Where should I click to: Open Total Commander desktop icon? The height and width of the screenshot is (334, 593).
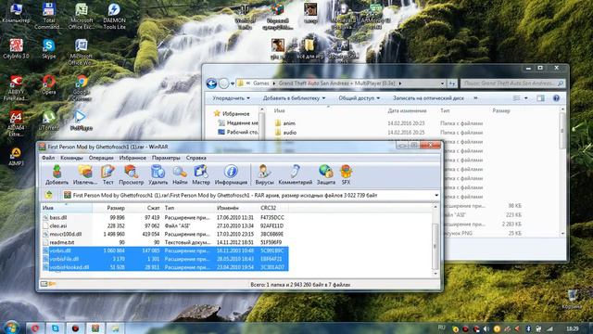click(x=48, y=16)
